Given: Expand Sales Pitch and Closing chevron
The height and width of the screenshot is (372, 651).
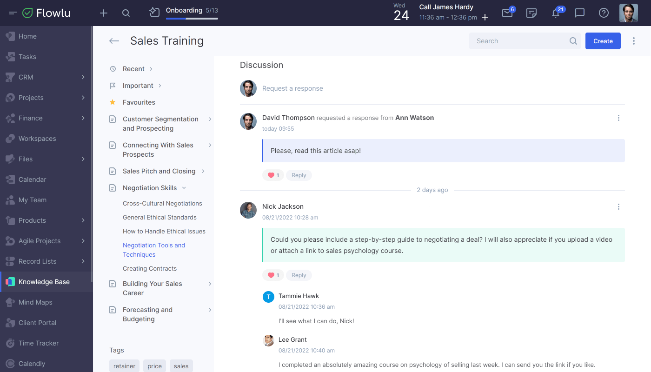Looking at the screenshot, I should [203, 171].
